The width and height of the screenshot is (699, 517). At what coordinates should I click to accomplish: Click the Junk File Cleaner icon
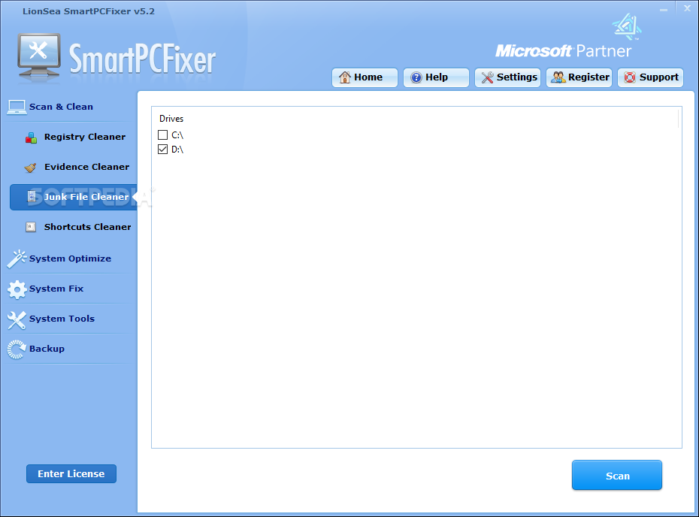point(32,197)
